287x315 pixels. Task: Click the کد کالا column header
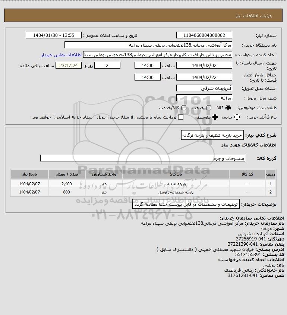click(x=247, y=174)
